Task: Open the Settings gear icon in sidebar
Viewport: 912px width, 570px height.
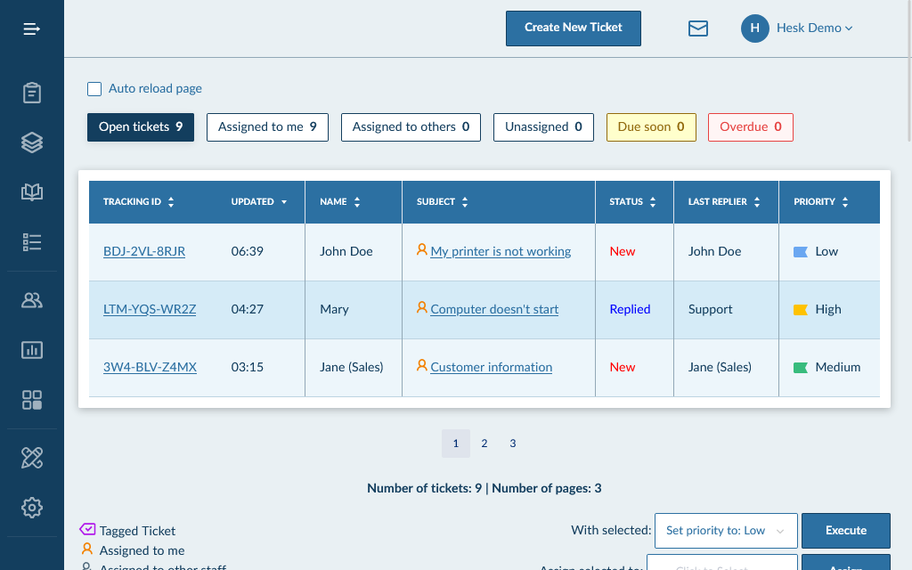Action: pyautogui.click(x=32, y=508)
